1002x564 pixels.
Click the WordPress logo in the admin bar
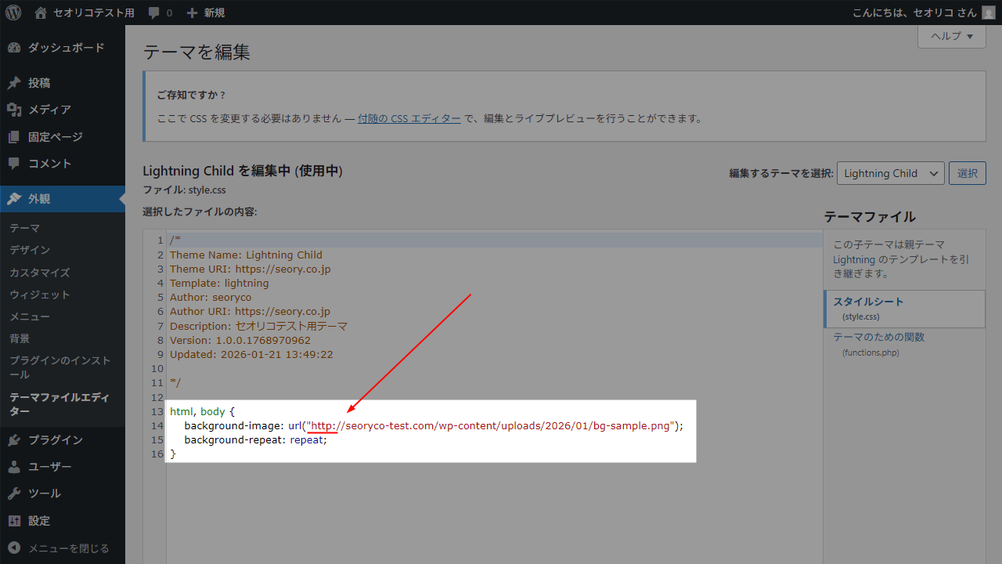13,13
